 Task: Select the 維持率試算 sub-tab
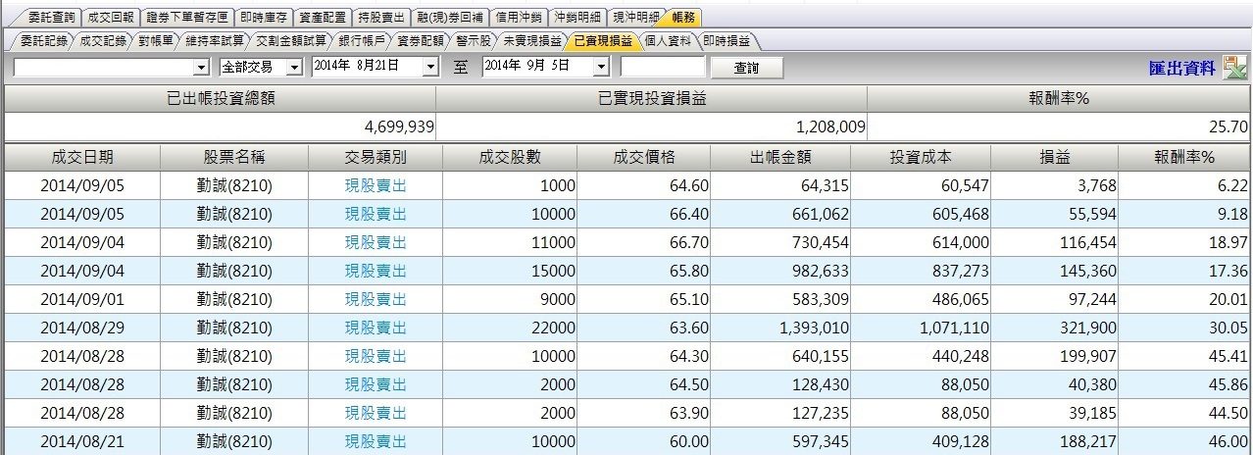click(x=215, y=41)
